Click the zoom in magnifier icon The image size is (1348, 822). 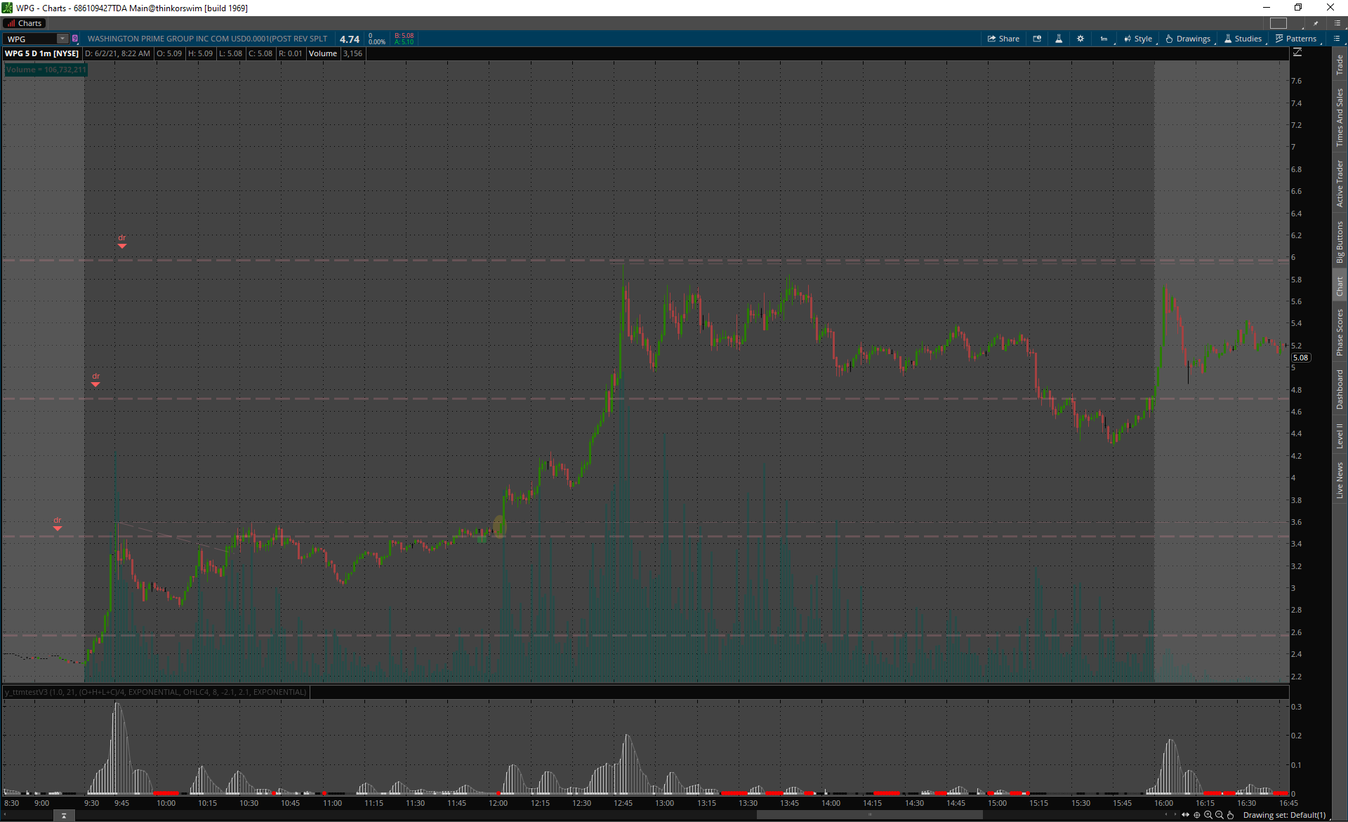pyautogui.click(x=1208, y=815)
